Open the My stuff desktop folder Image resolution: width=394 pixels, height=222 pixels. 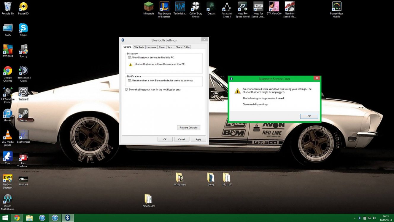pyautogui.click(x=227, y=179)
